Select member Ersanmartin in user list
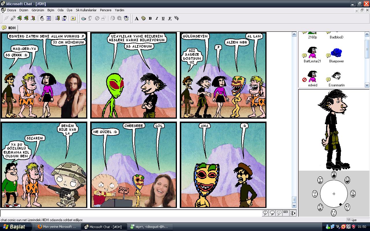 pyautogui.click(x=336, y=79)
